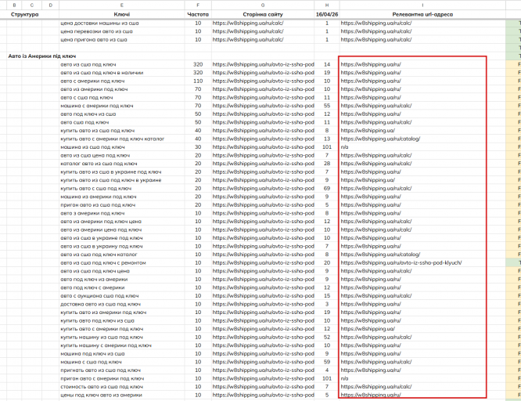Select cell 'доставка авто из сша под ключ'
The height and width of the screenshot is (401, 521).
click(x=100, y=304)
